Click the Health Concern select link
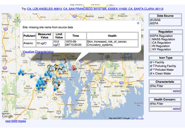This screenshot has width=185, height=132. pyautogui.click(x=177, y=108)
